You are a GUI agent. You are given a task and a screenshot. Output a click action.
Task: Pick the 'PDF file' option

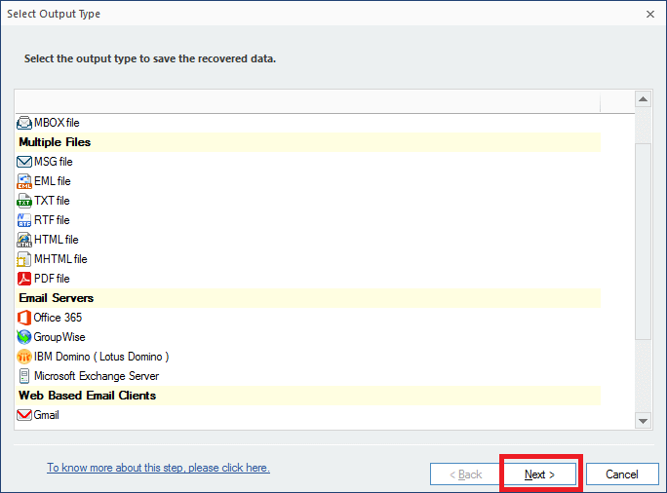coord(52,279)
